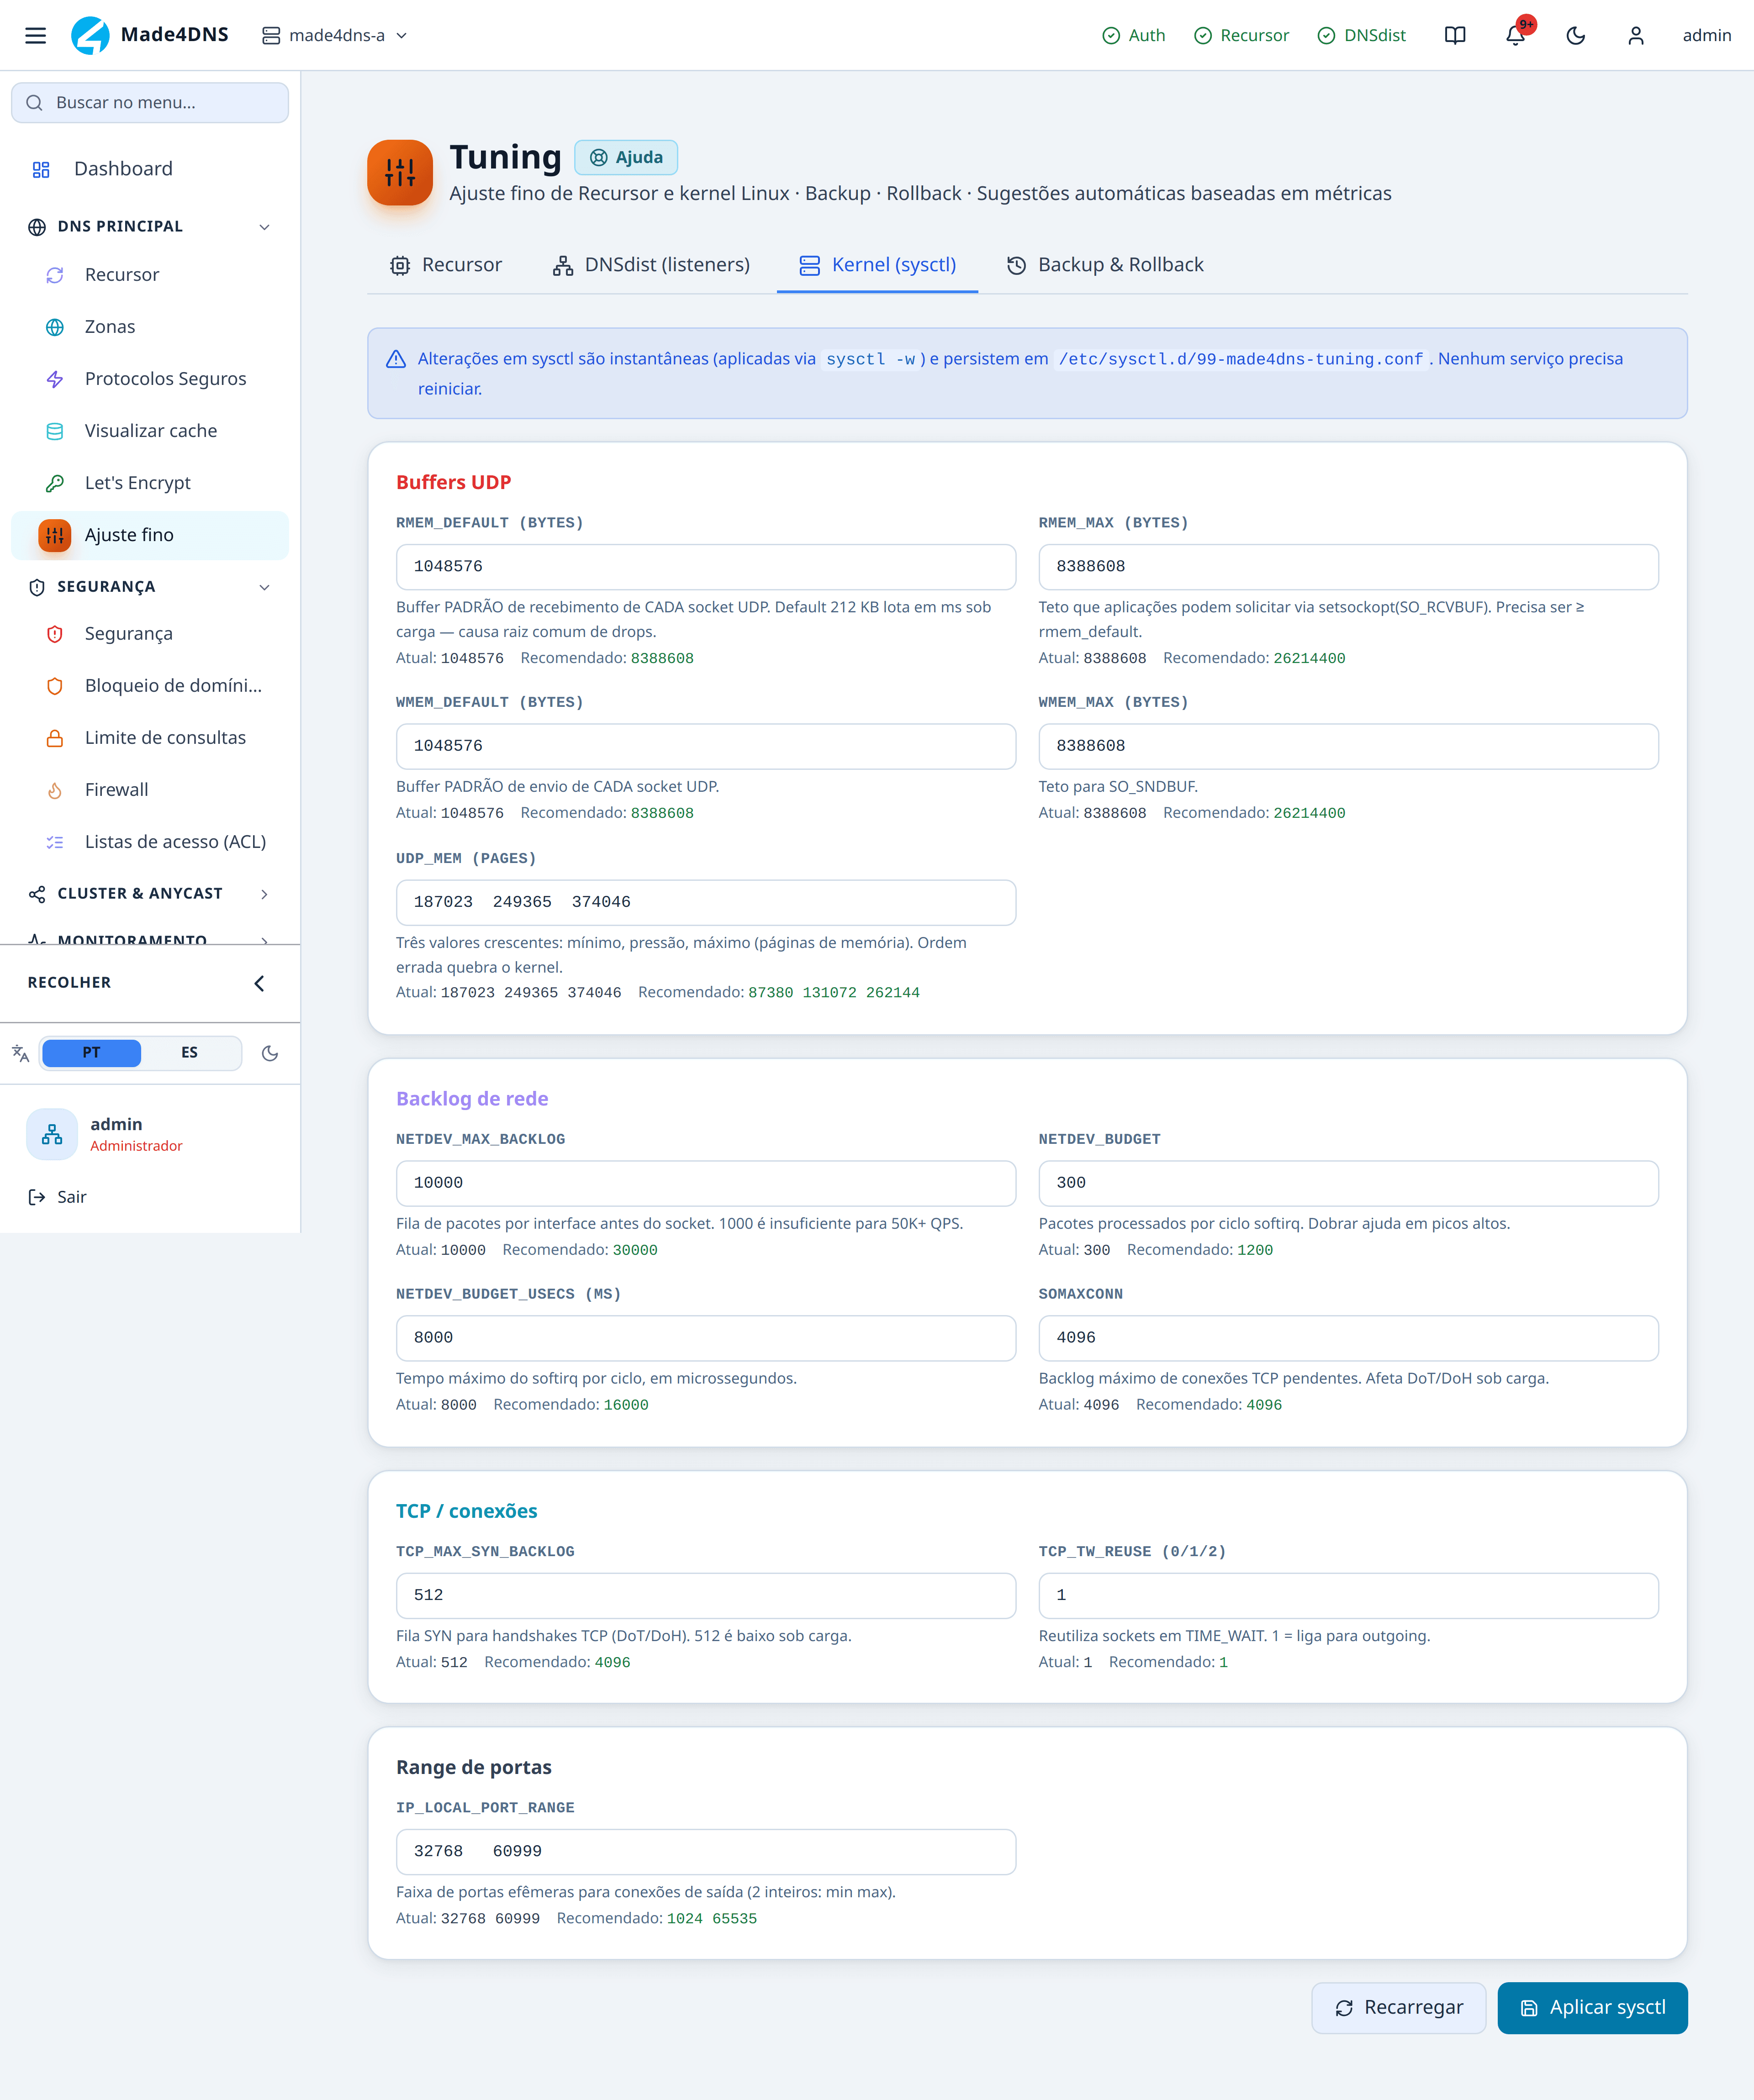Image resolution: width=1754 pixels, height=2100 pixels.
Task: Open Visualizar cache in the sidebar
Action: (150, 431)
